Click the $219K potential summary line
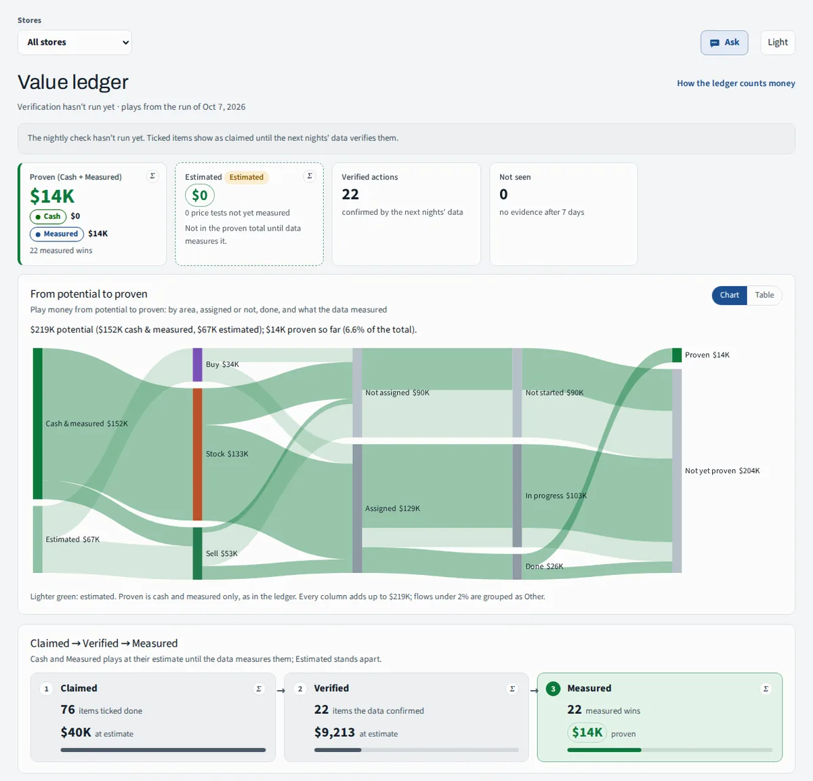Image resolution: width=813 pixels, height=781 pixels. pyautogui.click(x=224, y=330)
